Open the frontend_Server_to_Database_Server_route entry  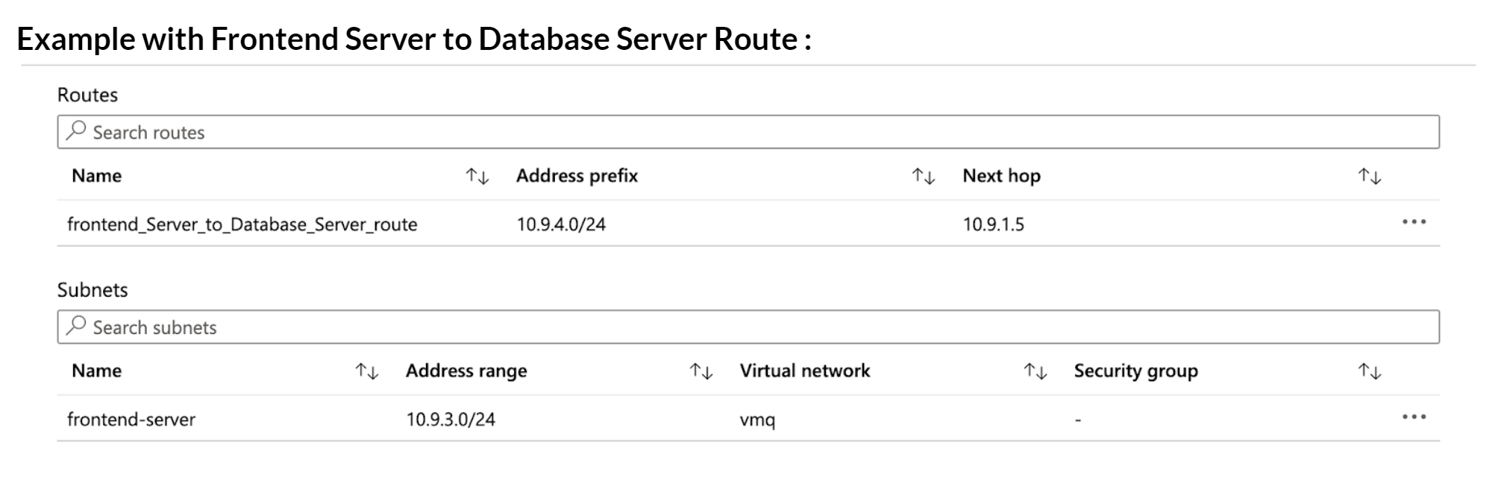coord(242,224)
